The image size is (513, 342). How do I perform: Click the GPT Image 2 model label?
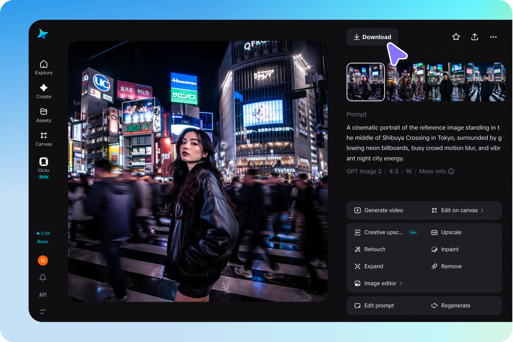(x=364, y=171)
